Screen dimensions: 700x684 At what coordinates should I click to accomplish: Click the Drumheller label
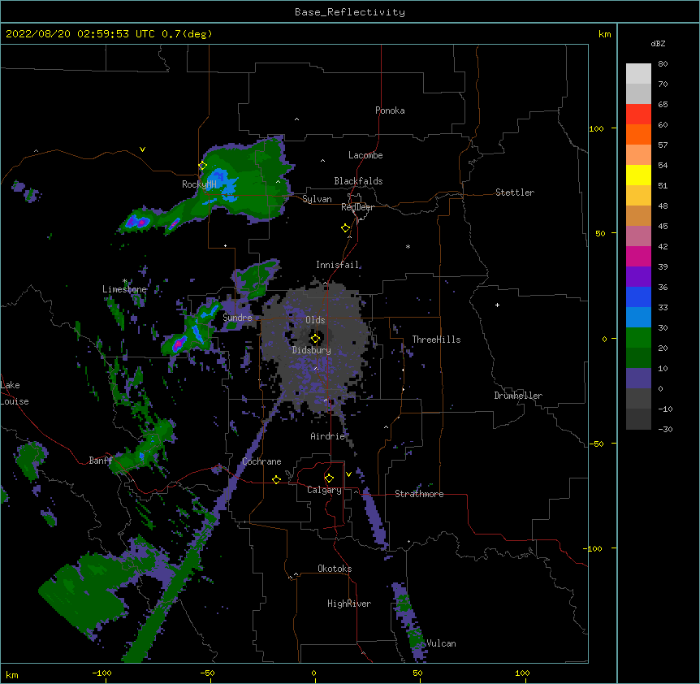point(518,396)
